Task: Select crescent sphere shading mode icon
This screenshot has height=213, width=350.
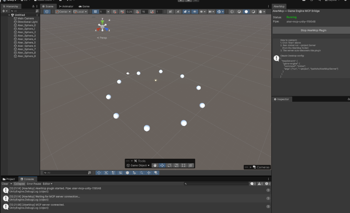Action: pyautogui.click(x=253, y=12)
